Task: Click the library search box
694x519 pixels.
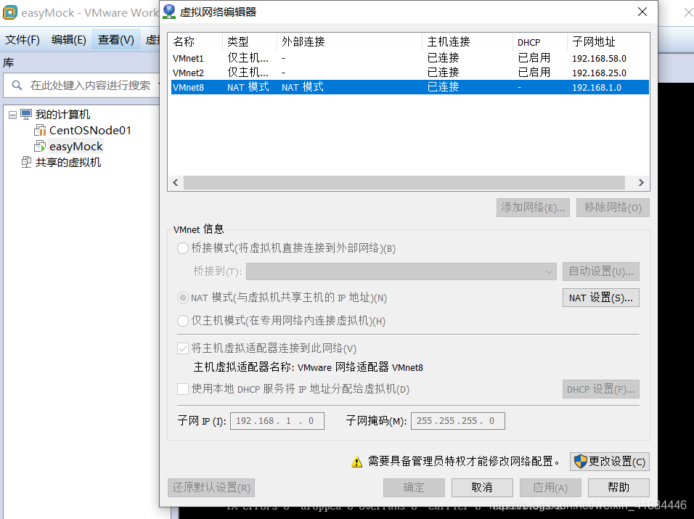Action: click(x=82, y=86)
